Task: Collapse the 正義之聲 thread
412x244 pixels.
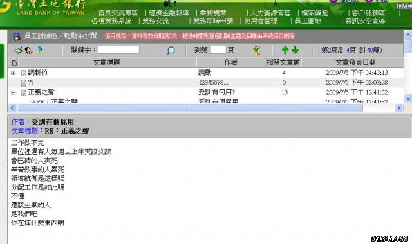Action: click(13, 92)
